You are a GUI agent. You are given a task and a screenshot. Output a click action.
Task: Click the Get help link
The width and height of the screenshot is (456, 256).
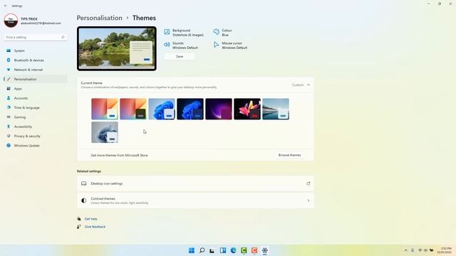point(90,219)
